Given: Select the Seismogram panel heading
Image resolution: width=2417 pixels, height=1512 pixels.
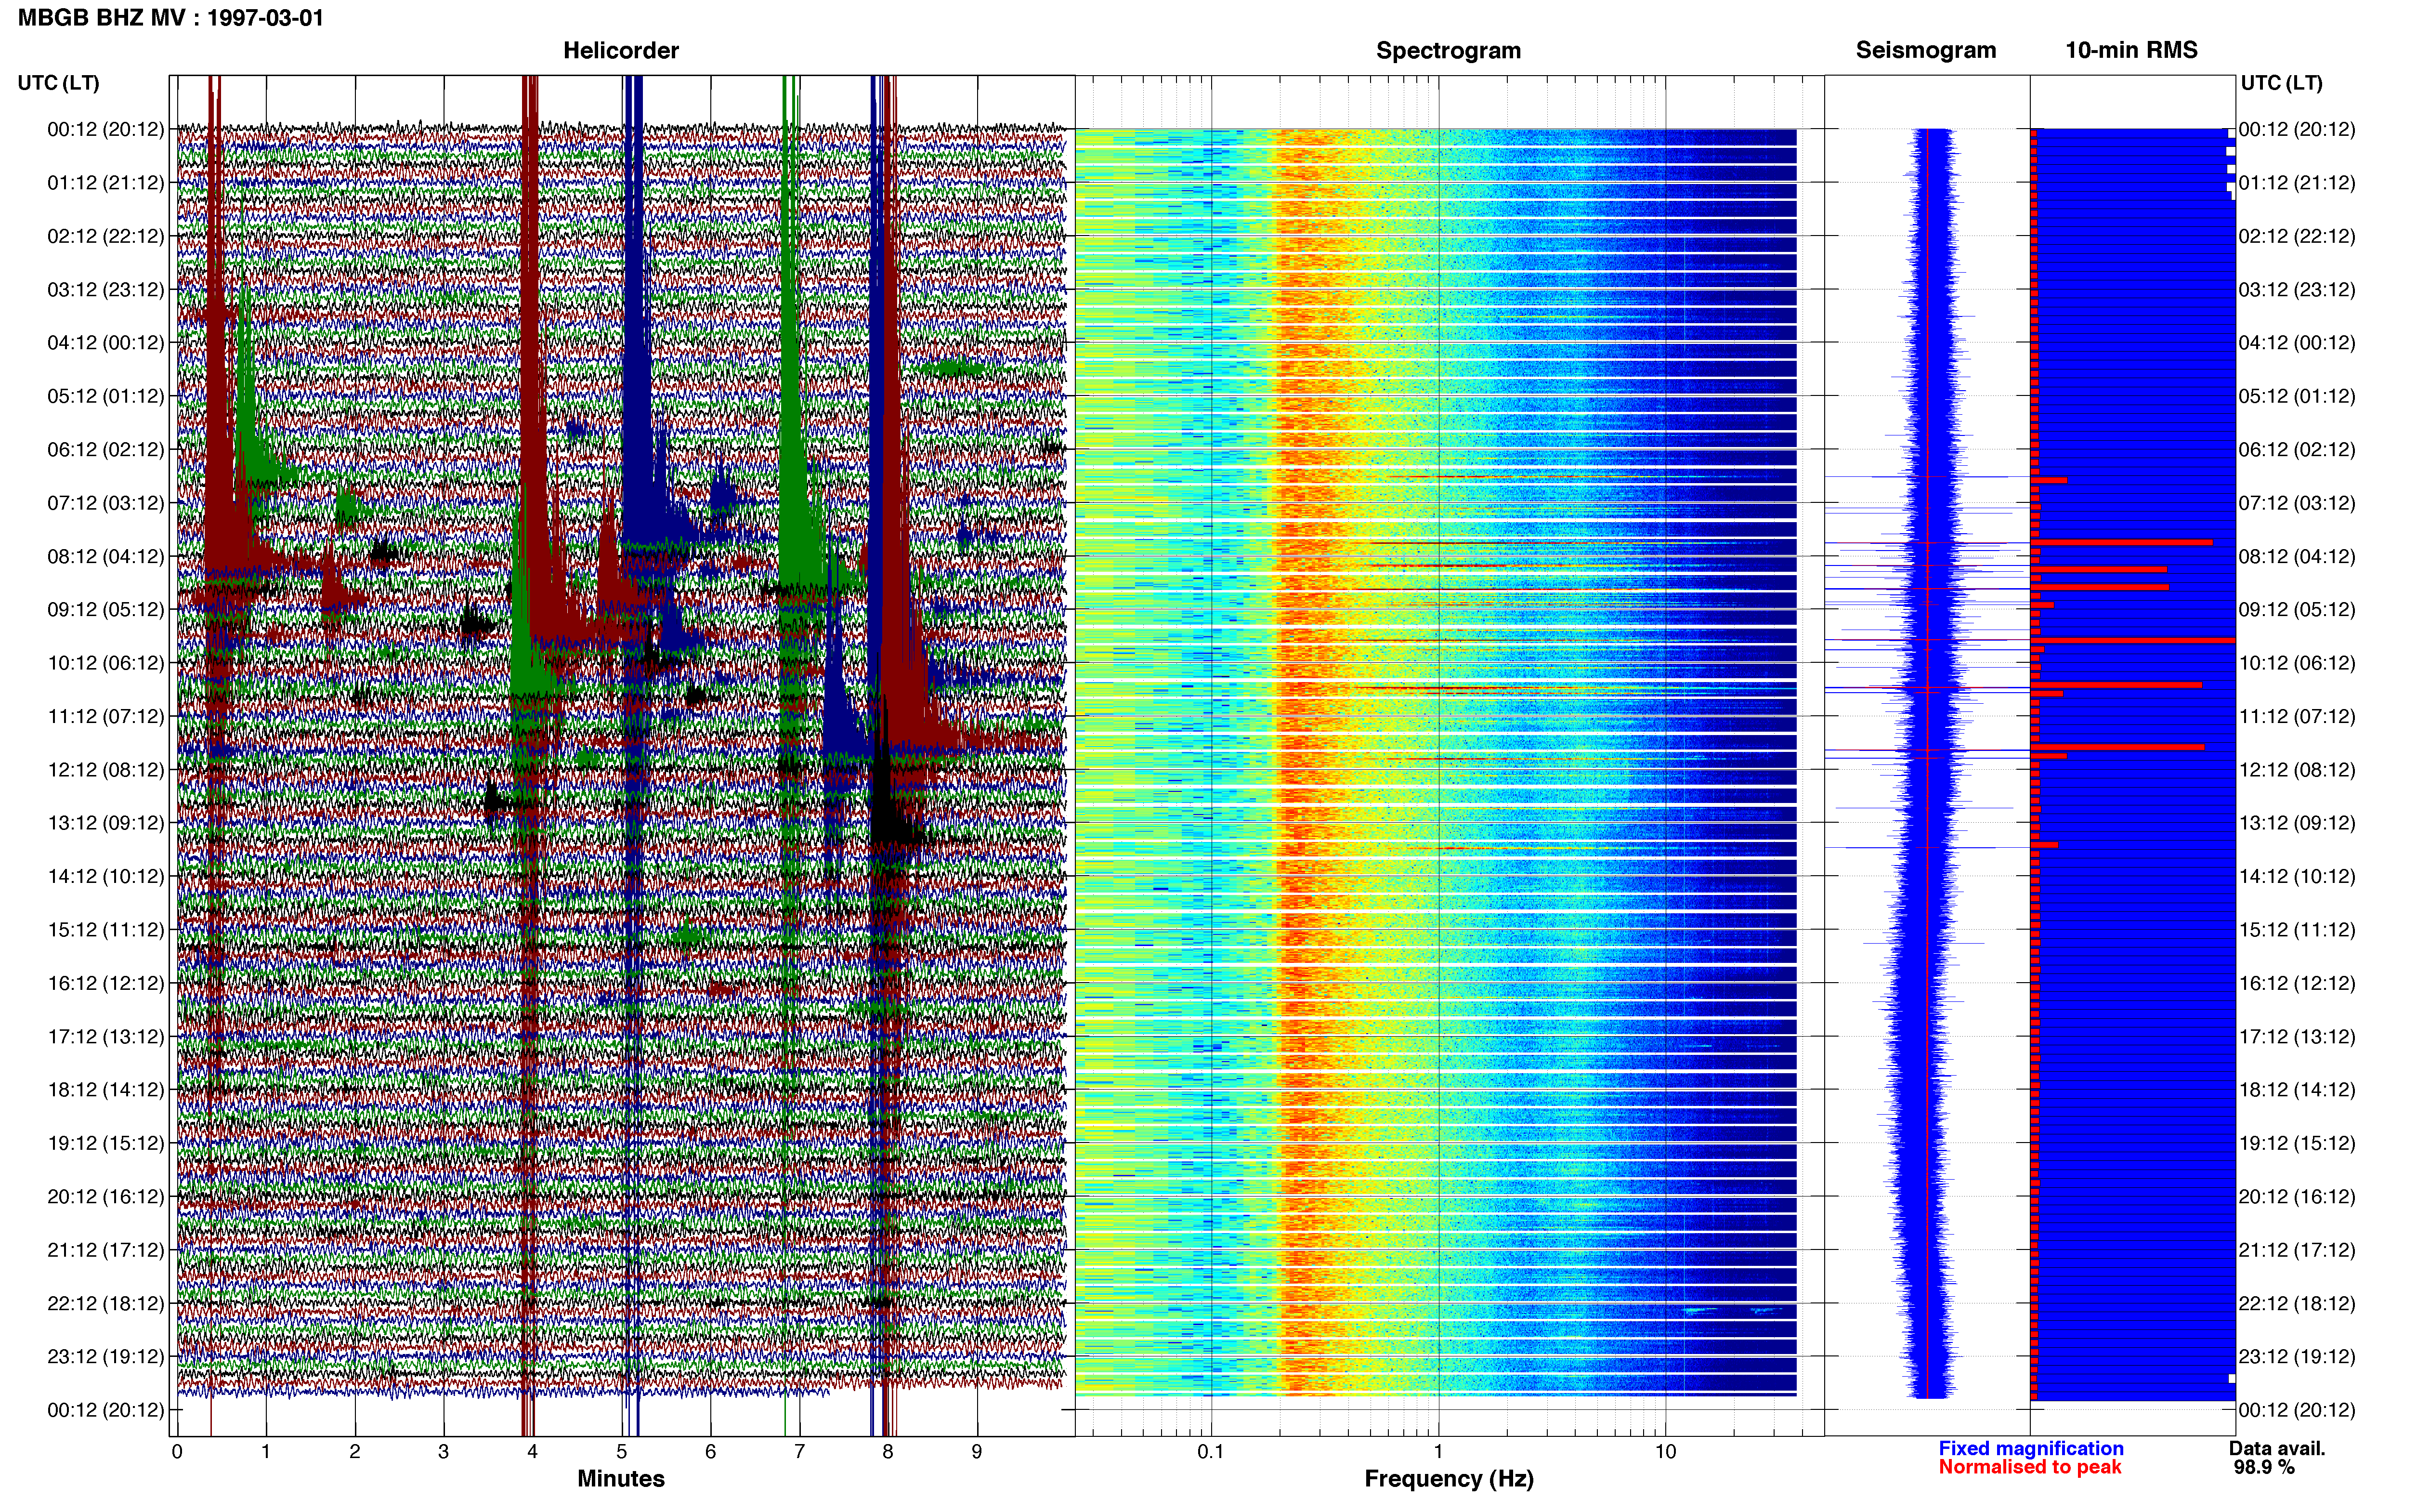Looking at the screenshot, I should 1926,50.
